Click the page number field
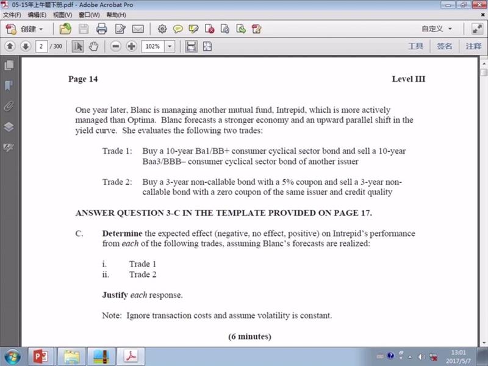Viewport: 488px width, 366px height. [x=41, y=46]
